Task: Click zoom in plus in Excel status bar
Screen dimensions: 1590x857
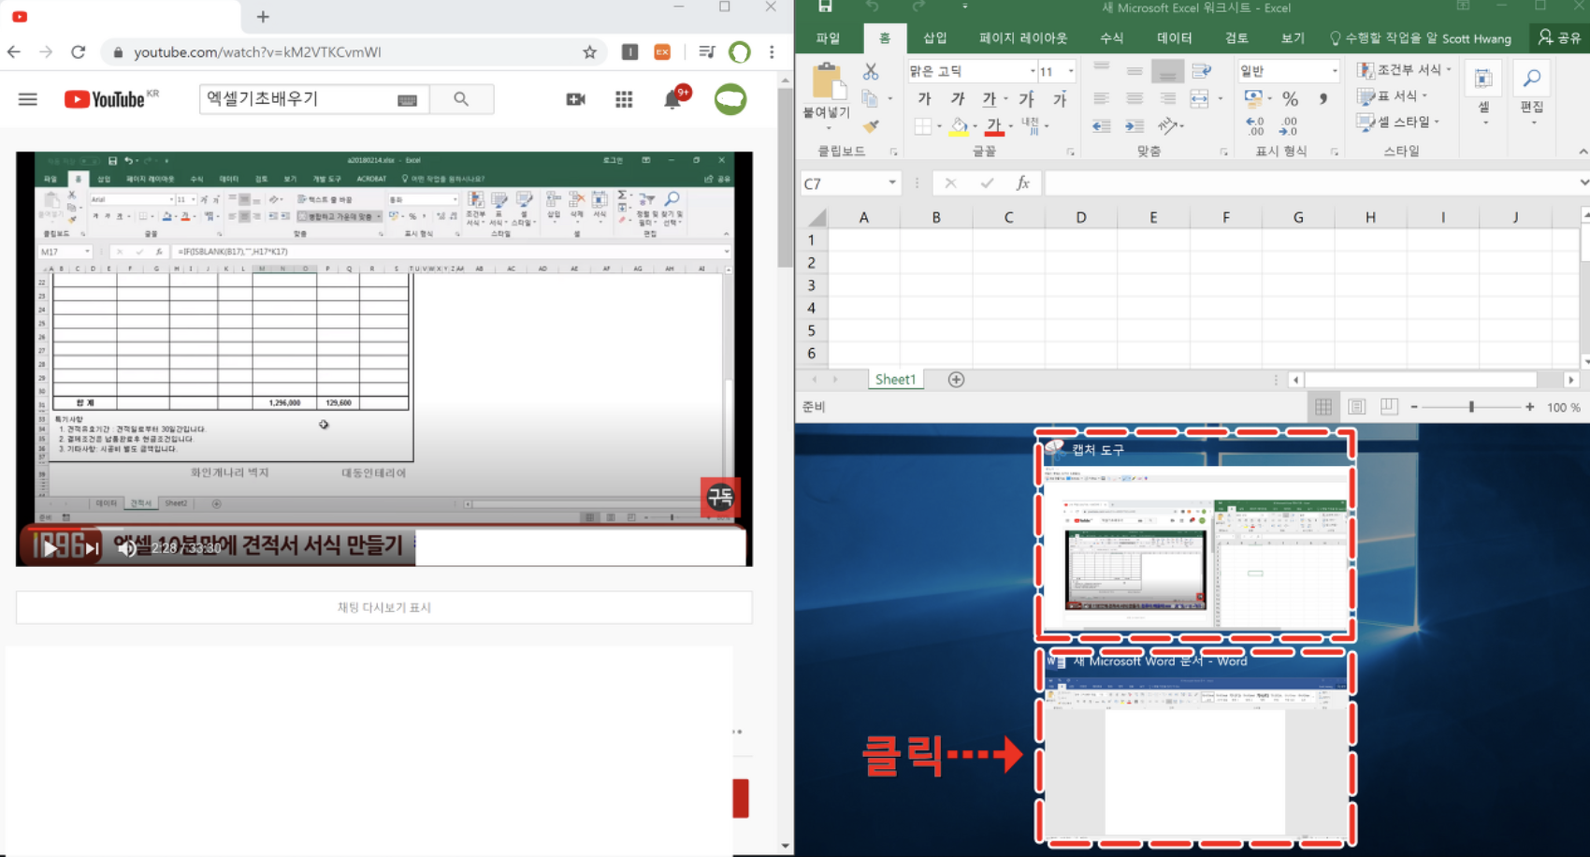Action: pos(1529,407)
